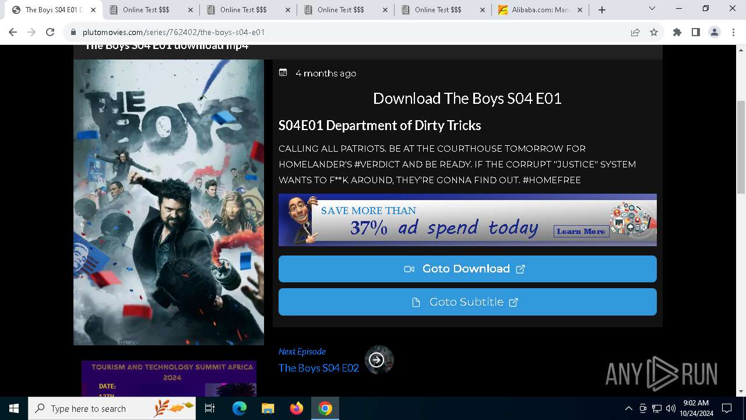Expand the tab search dropdown

click(x=652, y=9)
